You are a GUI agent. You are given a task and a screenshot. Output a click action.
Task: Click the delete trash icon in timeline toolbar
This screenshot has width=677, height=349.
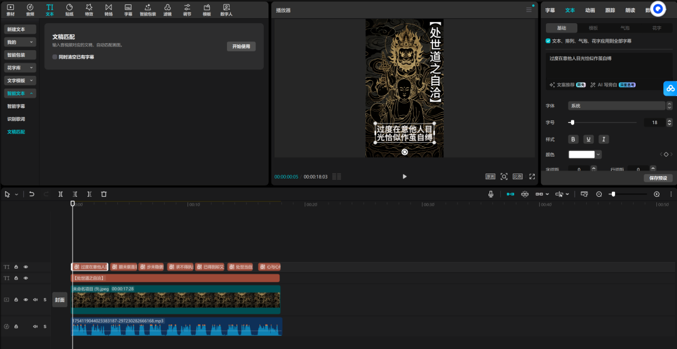103,194
